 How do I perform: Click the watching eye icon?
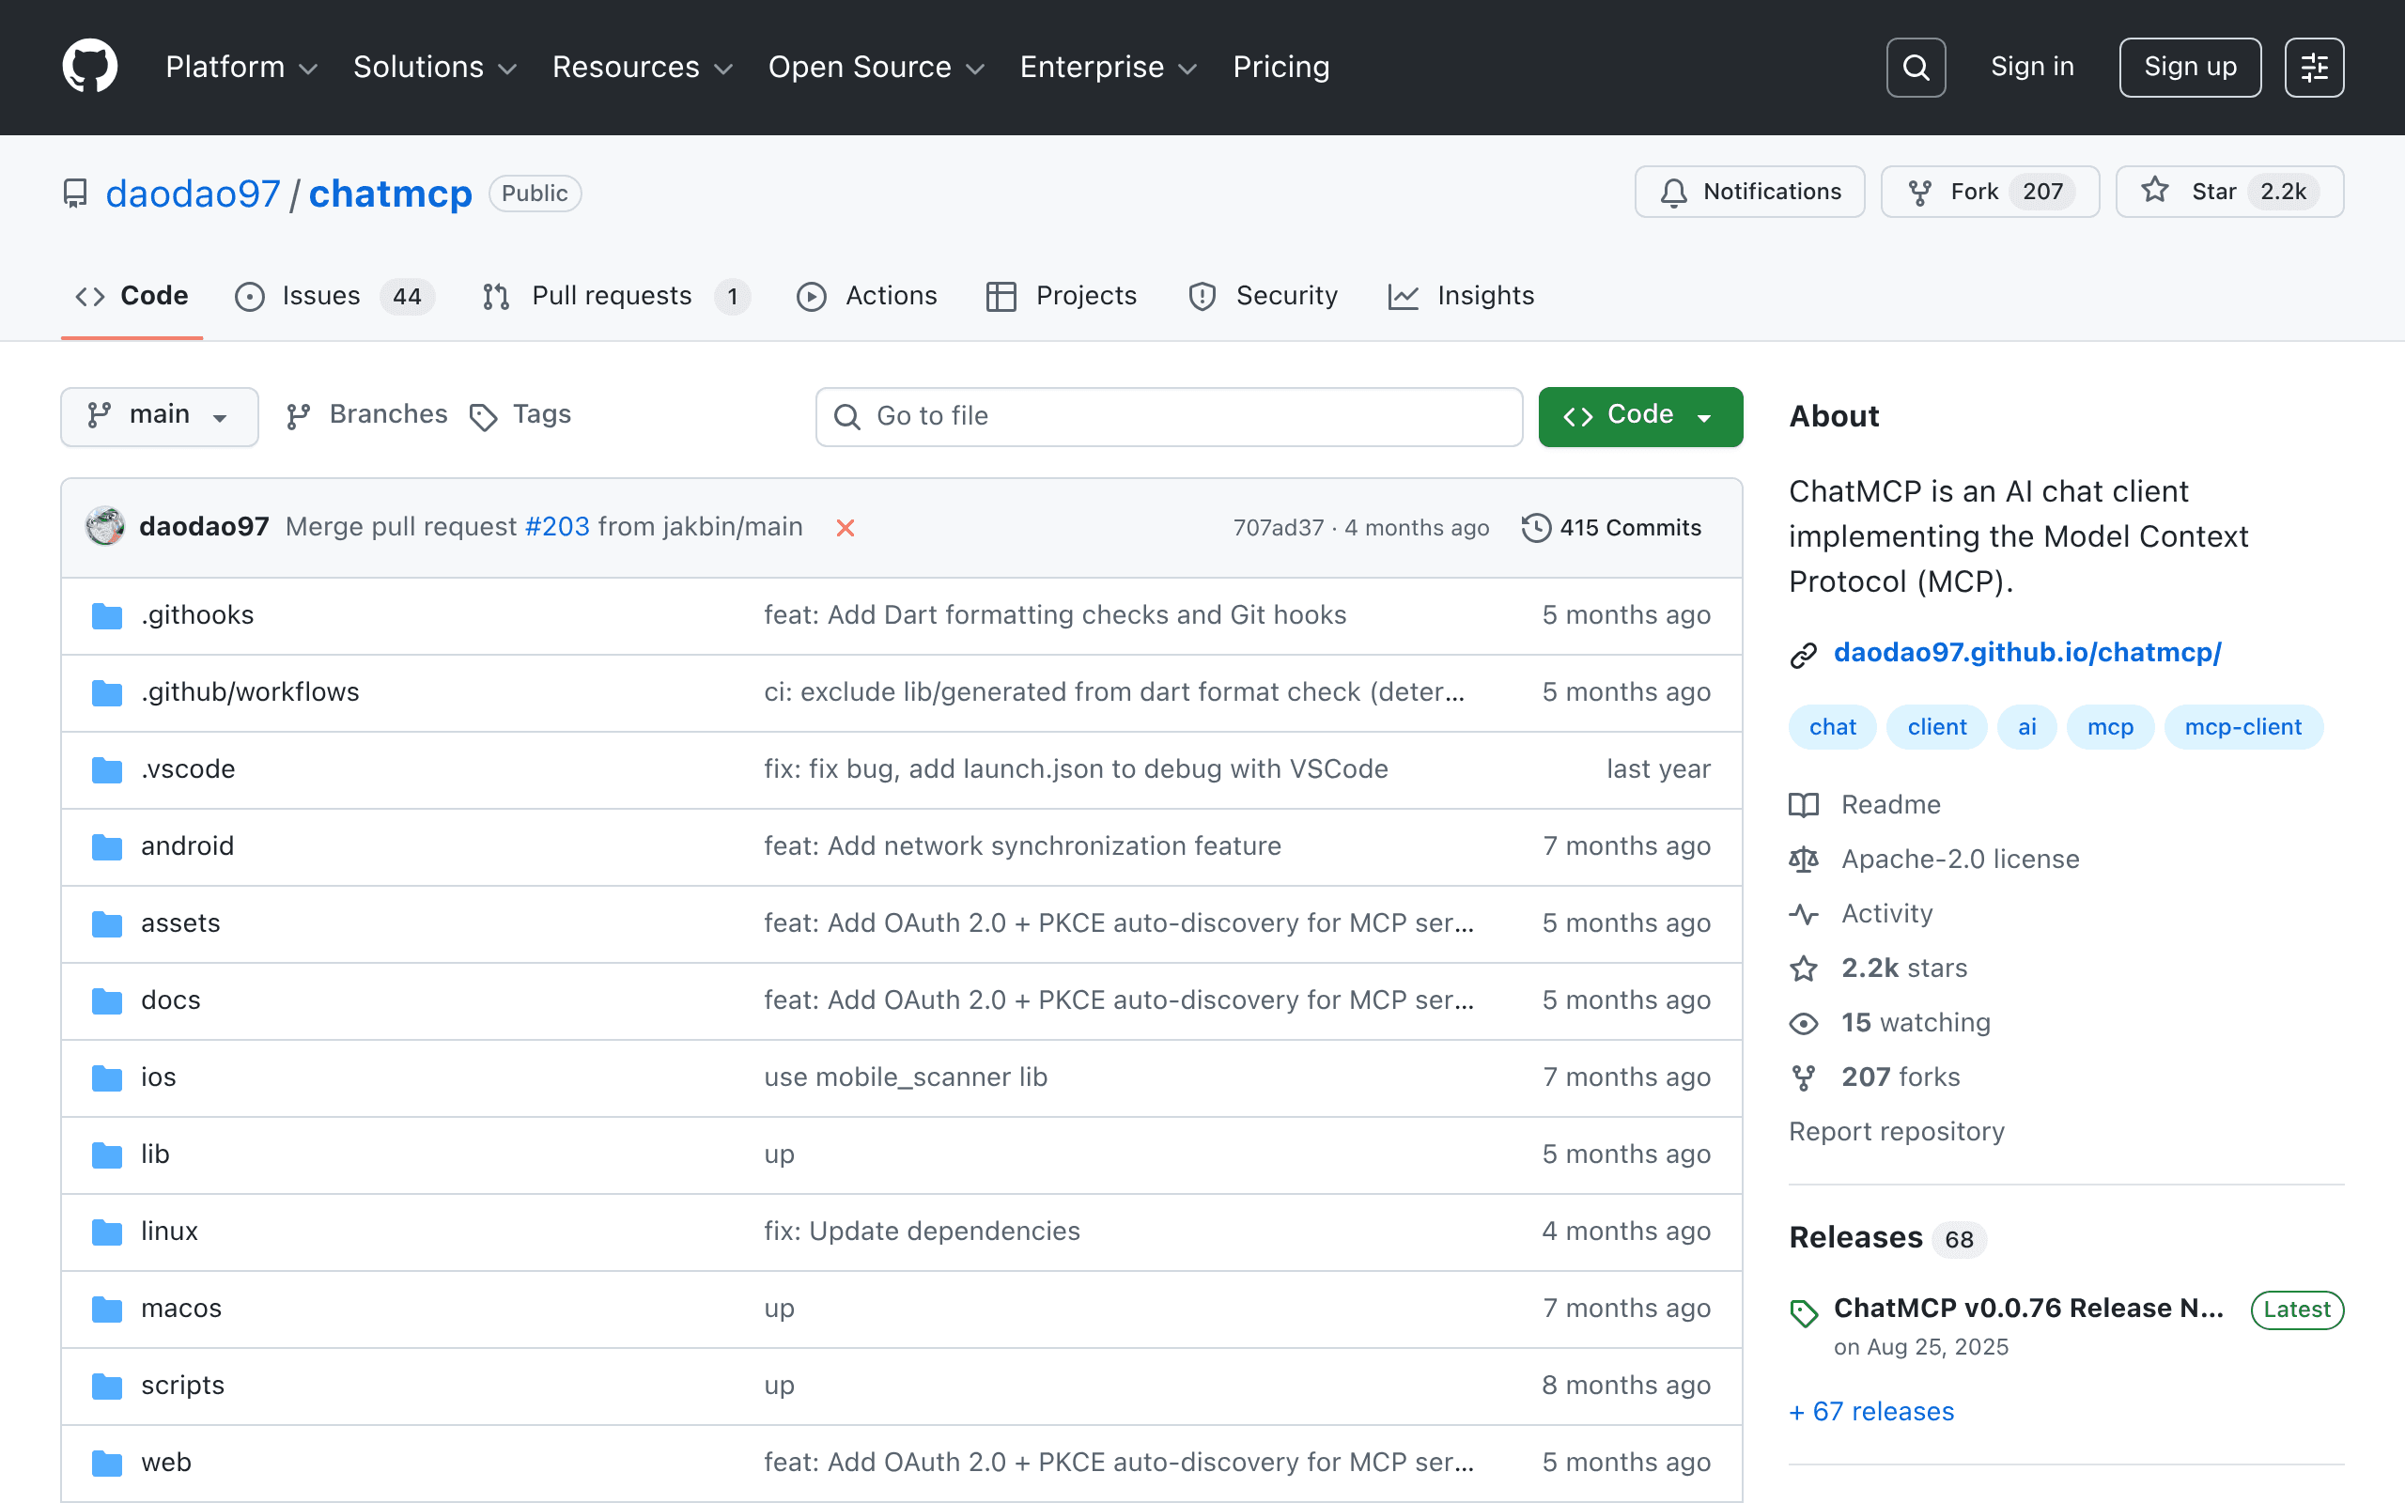pos(1803,1023)
